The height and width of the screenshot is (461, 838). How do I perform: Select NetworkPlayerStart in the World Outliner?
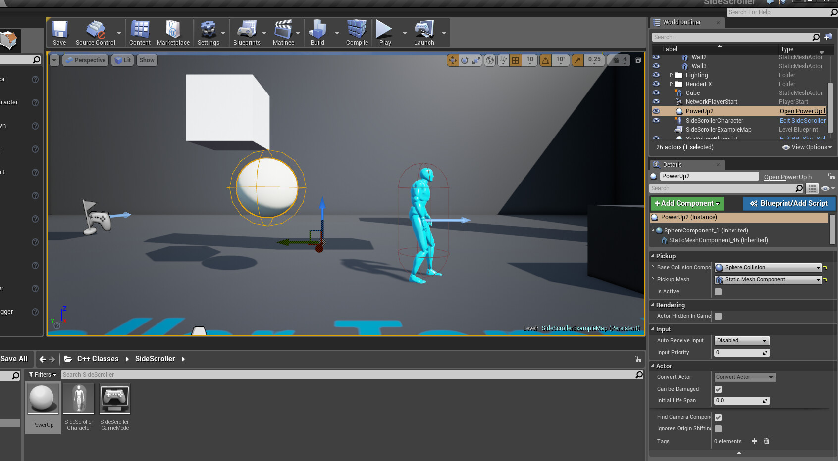click(711, 102)
